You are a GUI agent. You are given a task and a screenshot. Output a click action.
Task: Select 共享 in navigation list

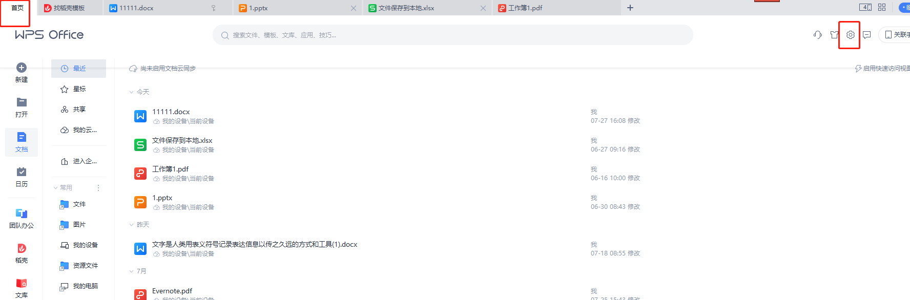[x=78, y=110]
